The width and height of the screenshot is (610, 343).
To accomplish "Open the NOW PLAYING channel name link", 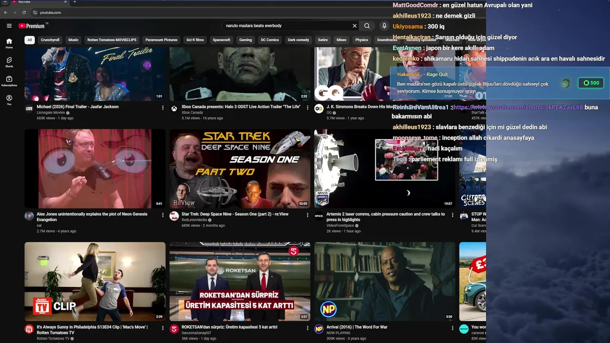I will tap(338, 333).
